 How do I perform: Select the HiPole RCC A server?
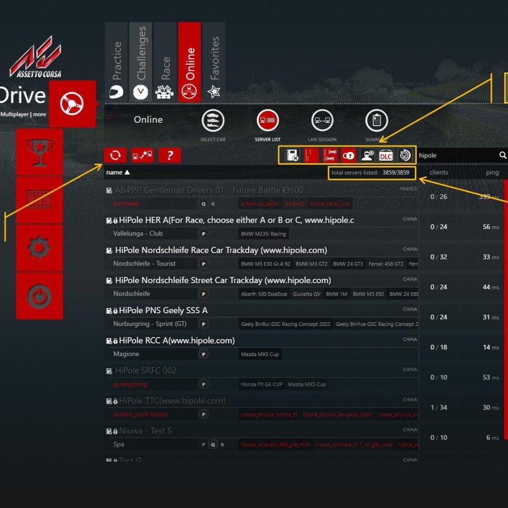click(261, 347)
